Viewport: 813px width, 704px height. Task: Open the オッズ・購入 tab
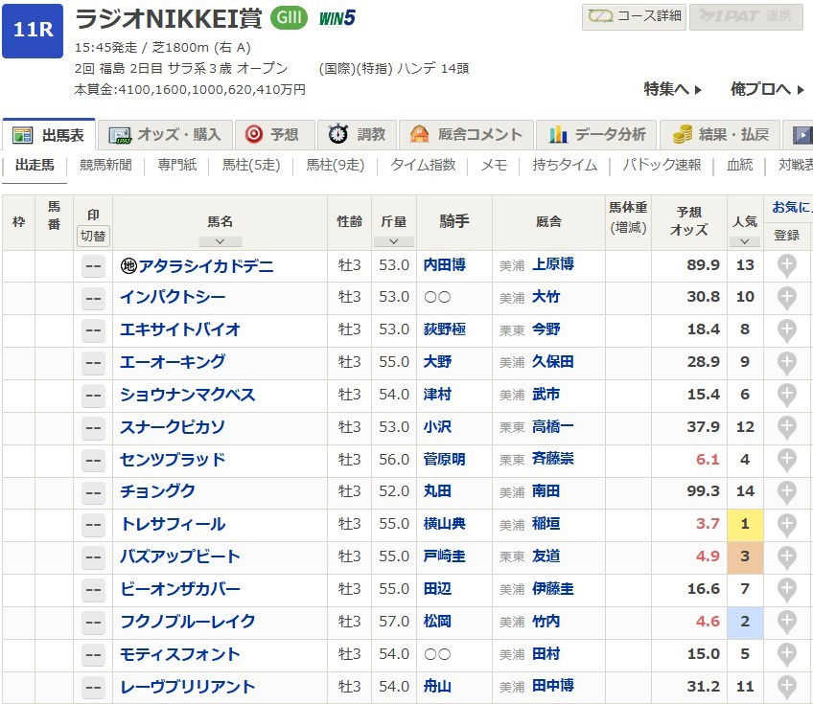[166, 135]
